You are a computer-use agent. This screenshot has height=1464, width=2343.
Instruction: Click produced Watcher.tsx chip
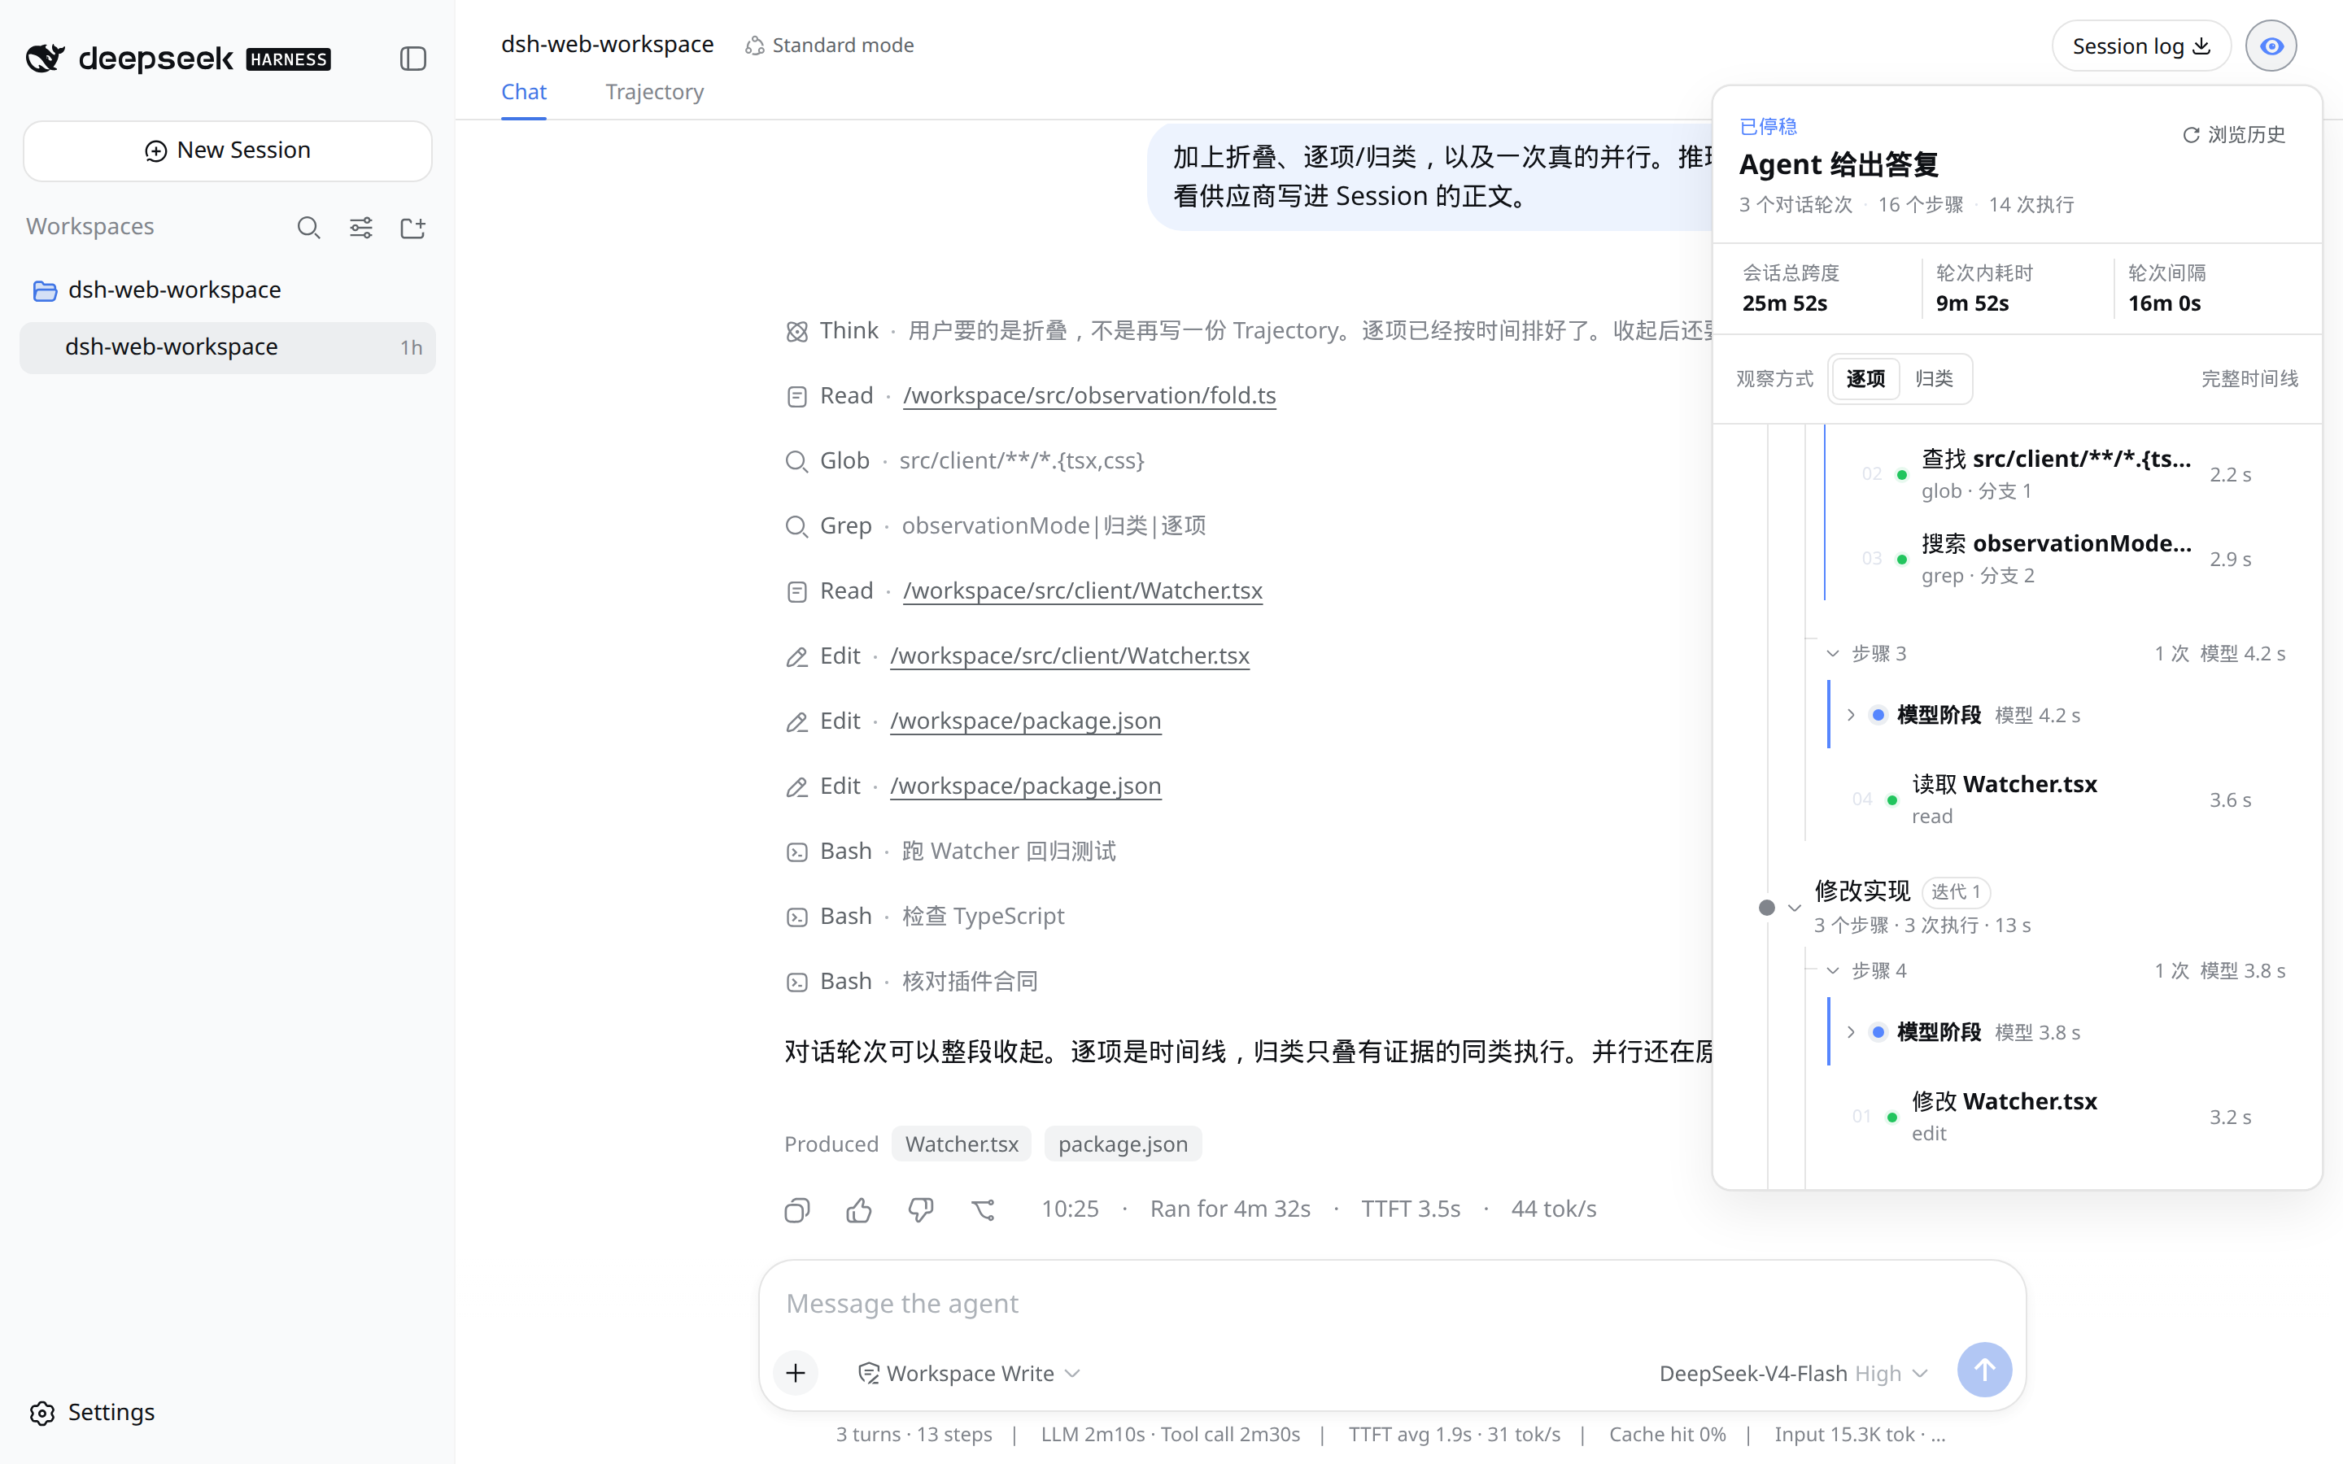coord(962,1144)
